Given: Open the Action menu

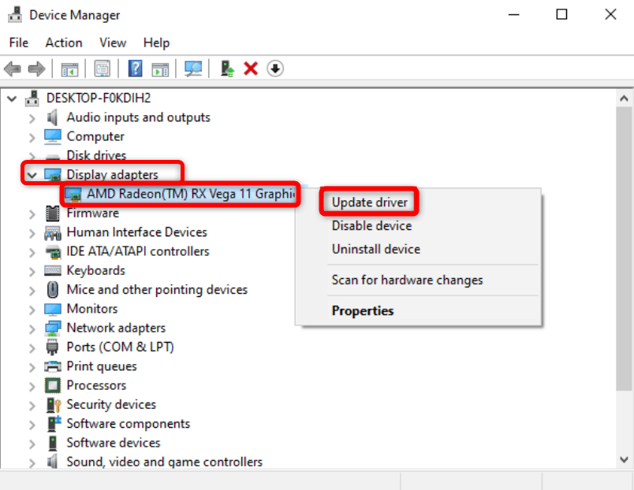Looking at the screenshot, I should coord(63,43).
